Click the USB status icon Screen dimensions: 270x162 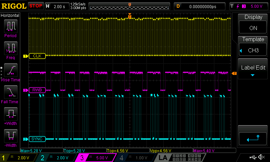coord(253,157)
